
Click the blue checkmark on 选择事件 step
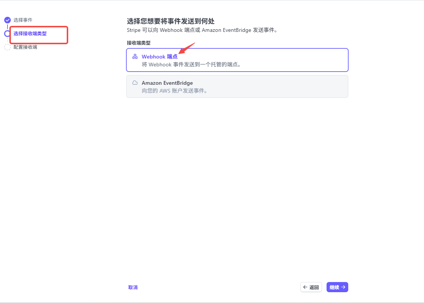pos(7,20)
